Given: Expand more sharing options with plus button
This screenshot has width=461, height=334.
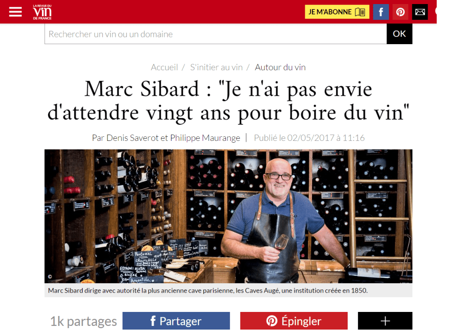Looking at the screenshot, I should 385,321.
